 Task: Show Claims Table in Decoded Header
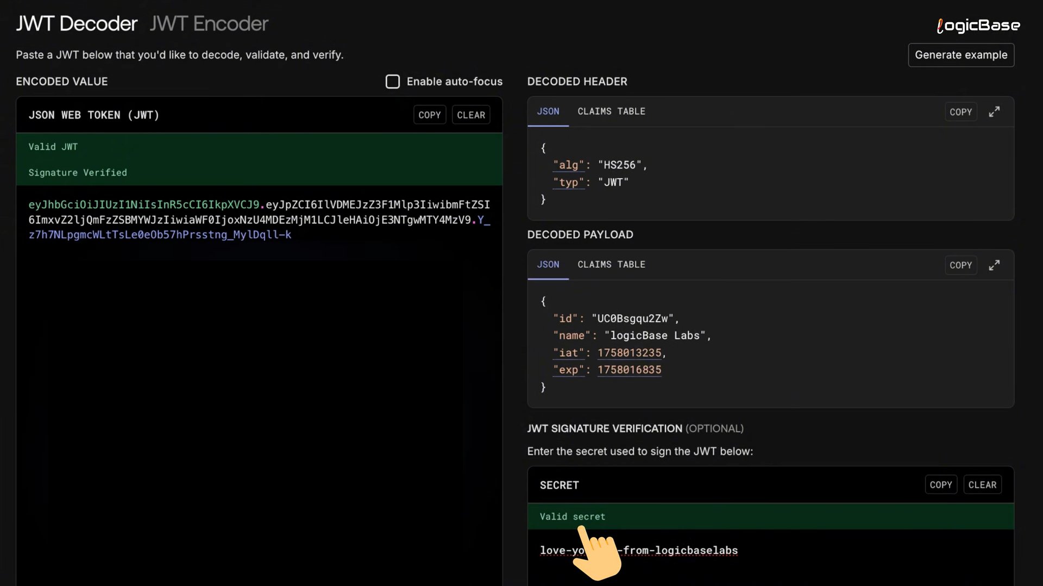[611, 111]
